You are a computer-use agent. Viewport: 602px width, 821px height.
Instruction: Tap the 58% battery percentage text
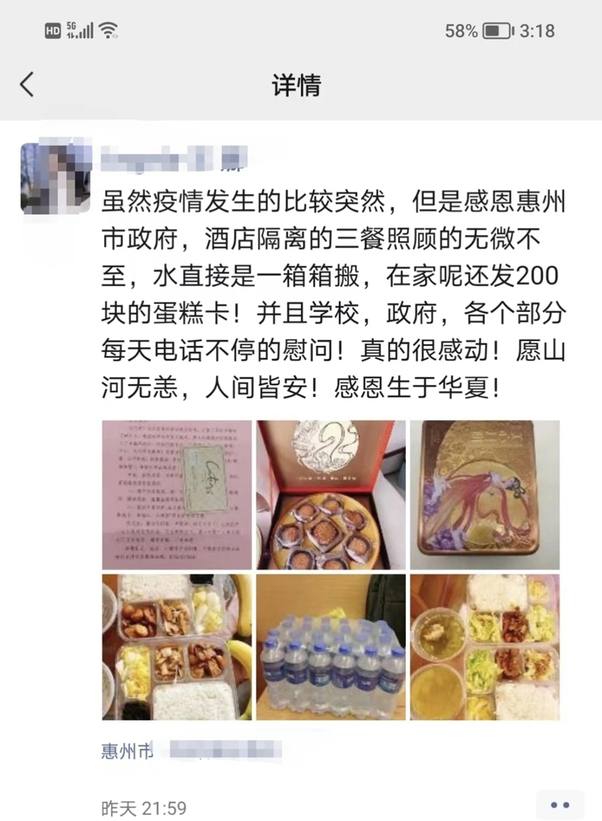(462, 31)
